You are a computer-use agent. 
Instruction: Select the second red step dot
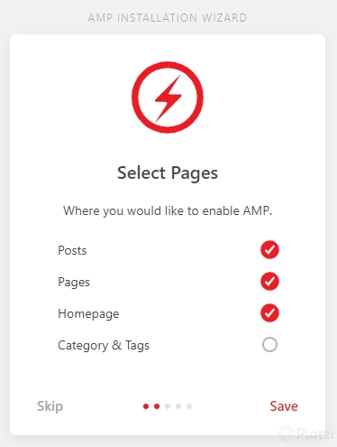pyautogui.click(x=157, y=406)
